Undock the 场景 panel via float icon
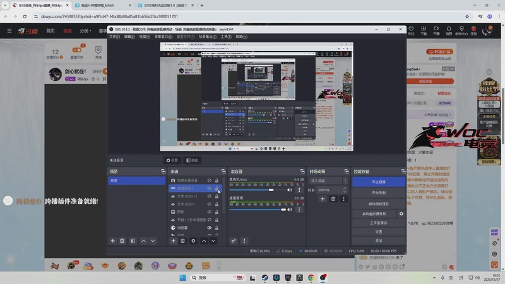Screen dimensions: 505x284 [x=163, y=171]
